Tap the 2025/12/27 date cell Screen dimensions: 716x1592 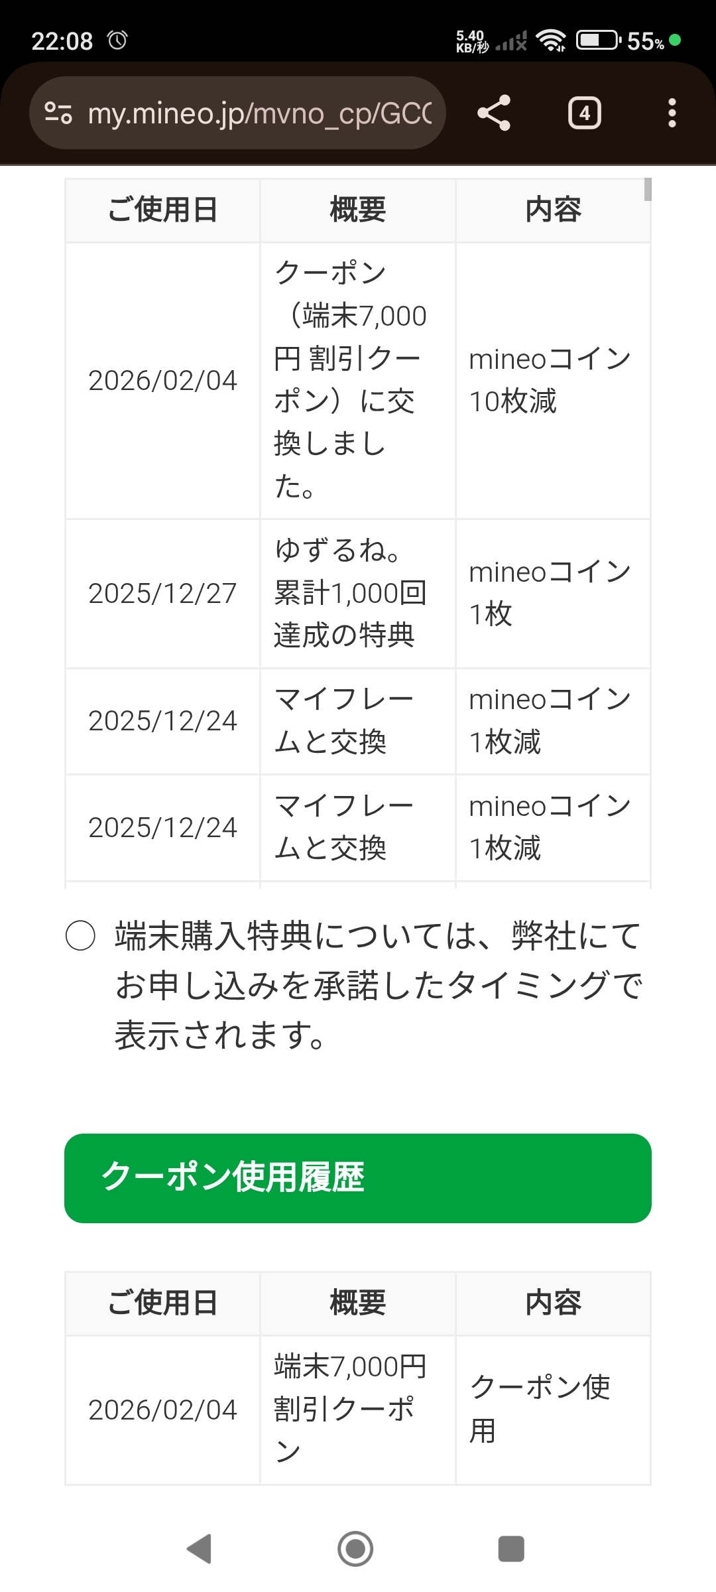pyautogui.click(x=162, y=593)
